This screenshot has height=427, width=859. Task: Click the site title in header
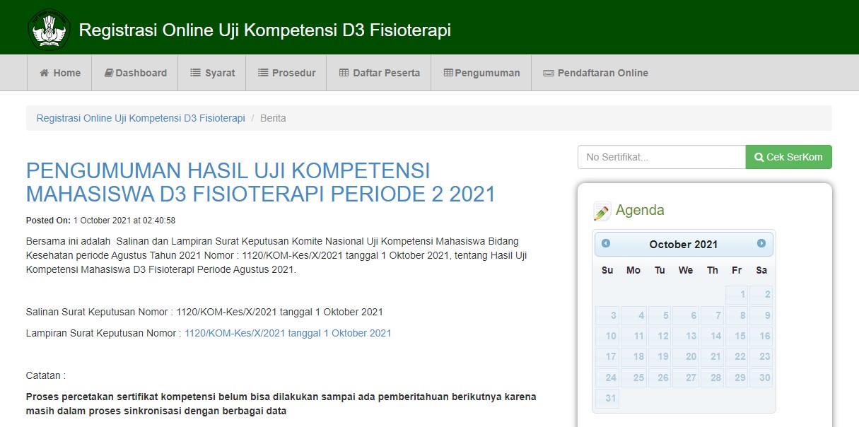pyautogui.click(x=264, y=30)
